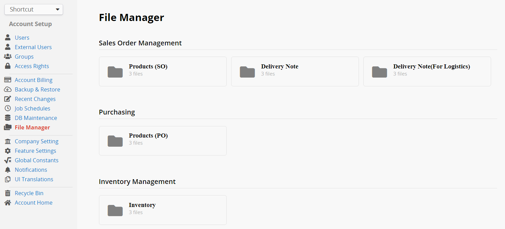Click the Users person icon
505x229 pixels.
click(x=7, y=38)
